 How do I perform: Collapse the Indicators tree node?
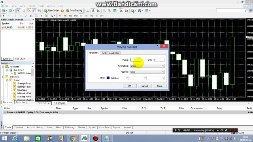(x=4, y=77)
